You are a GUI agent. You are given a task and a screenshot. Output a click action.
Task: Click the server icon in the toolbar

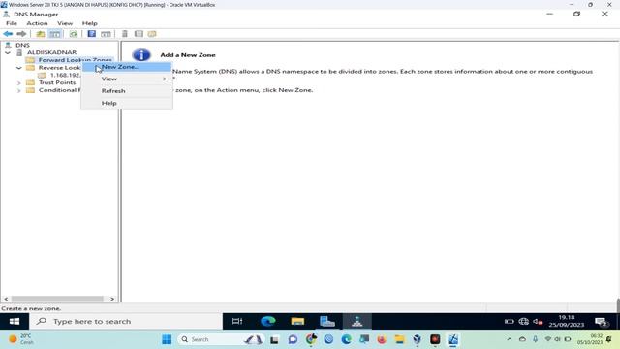(125, 34)
